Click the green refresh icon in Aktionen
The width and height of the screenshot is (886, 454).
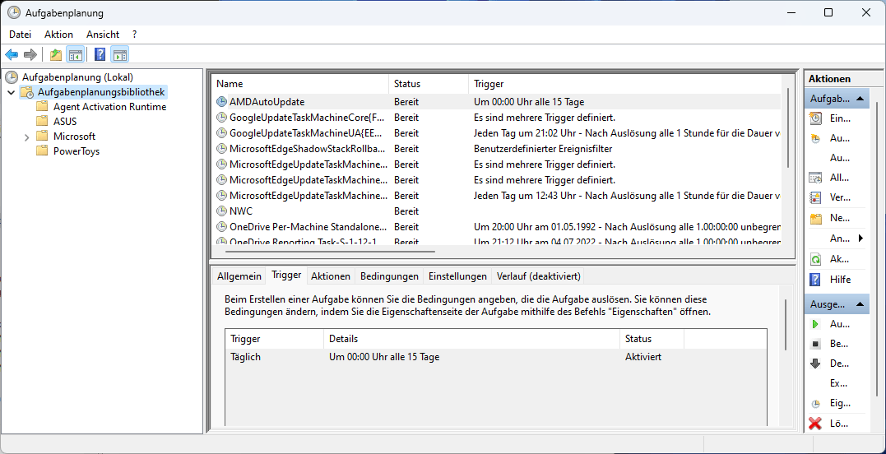click(x=815, y=259)
